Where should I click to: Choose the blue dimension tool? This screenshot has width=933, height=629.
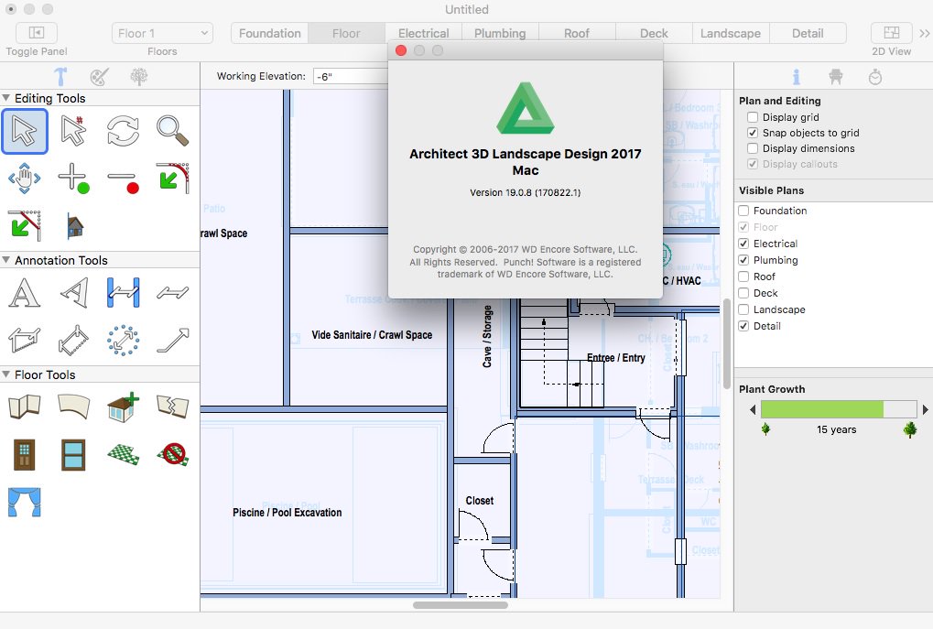(124, 293)
